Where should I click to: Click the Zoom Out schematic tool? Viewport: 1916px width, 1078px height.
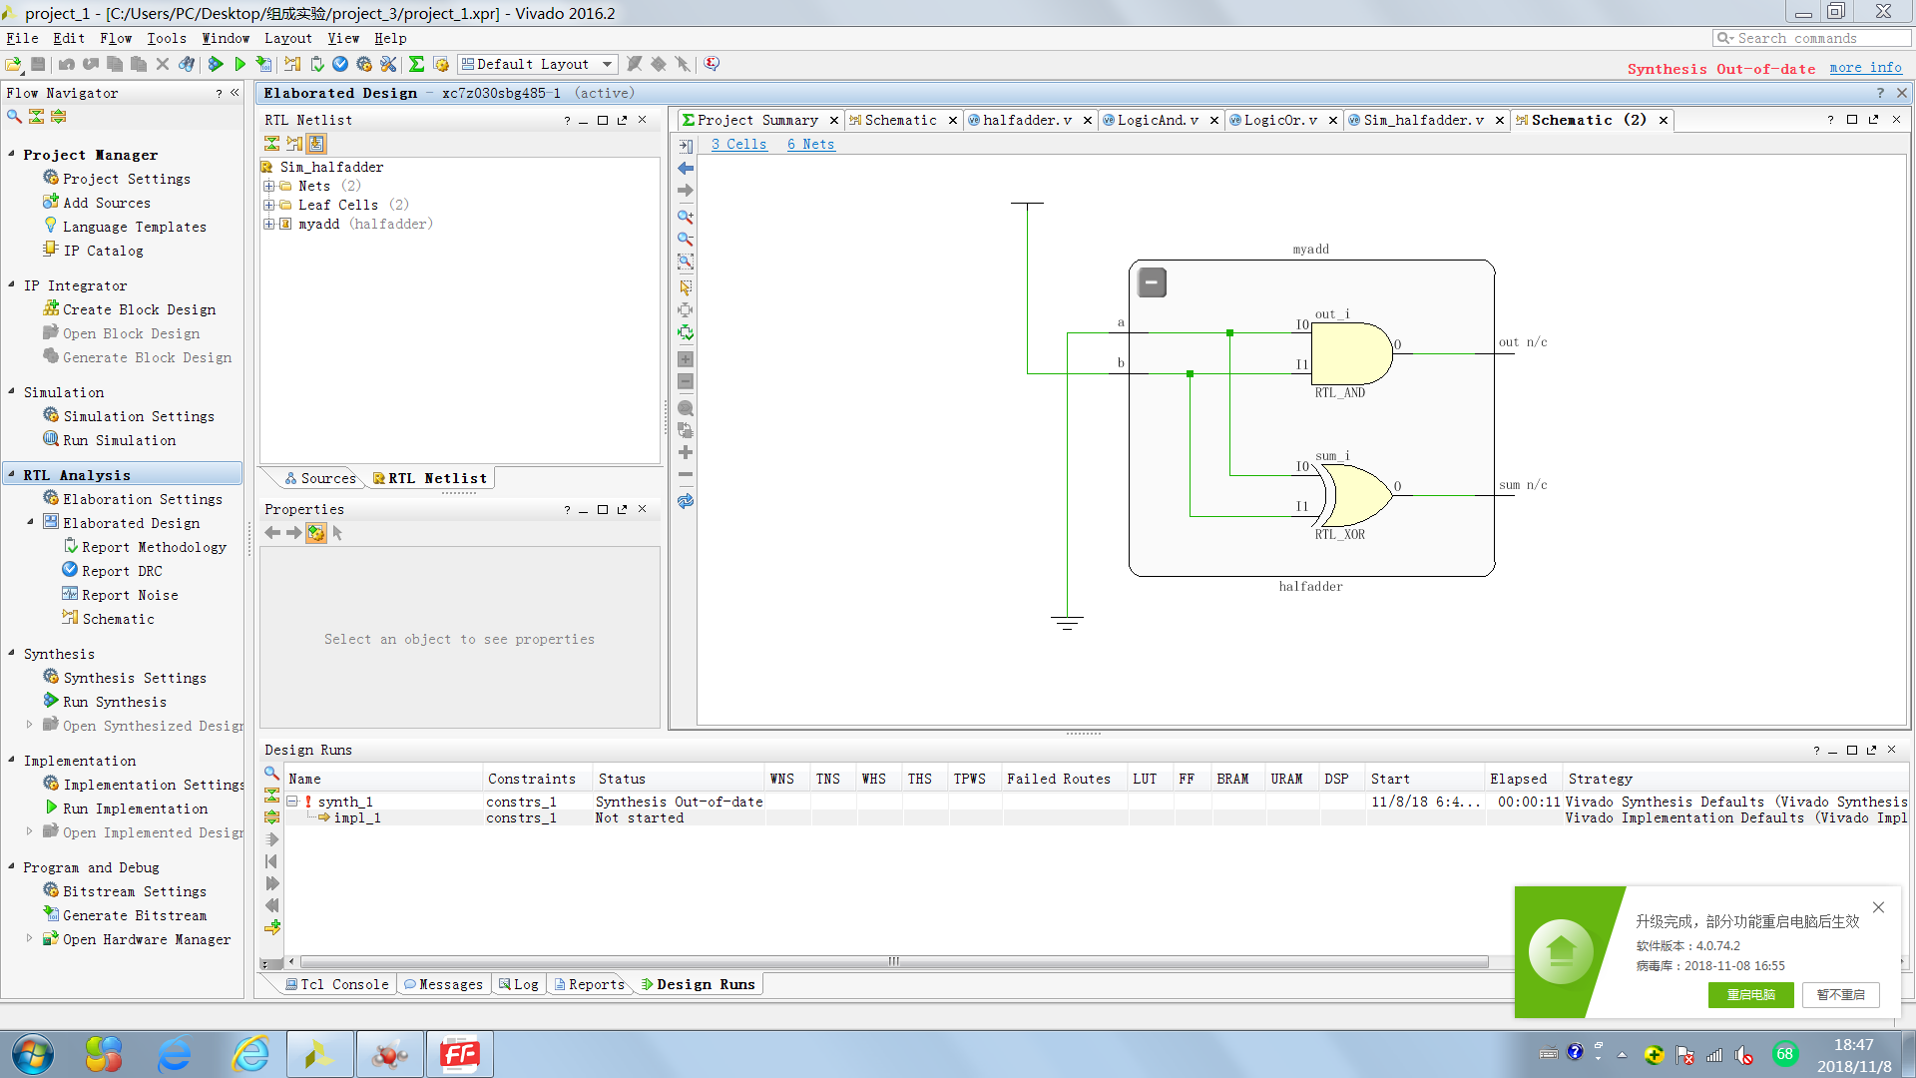686,240
